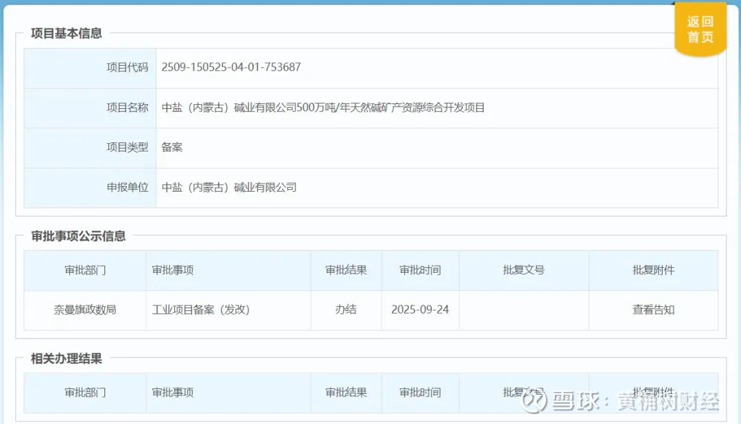
Task: Select the 奈曼旗政数局 department cell
Action: 85,310
